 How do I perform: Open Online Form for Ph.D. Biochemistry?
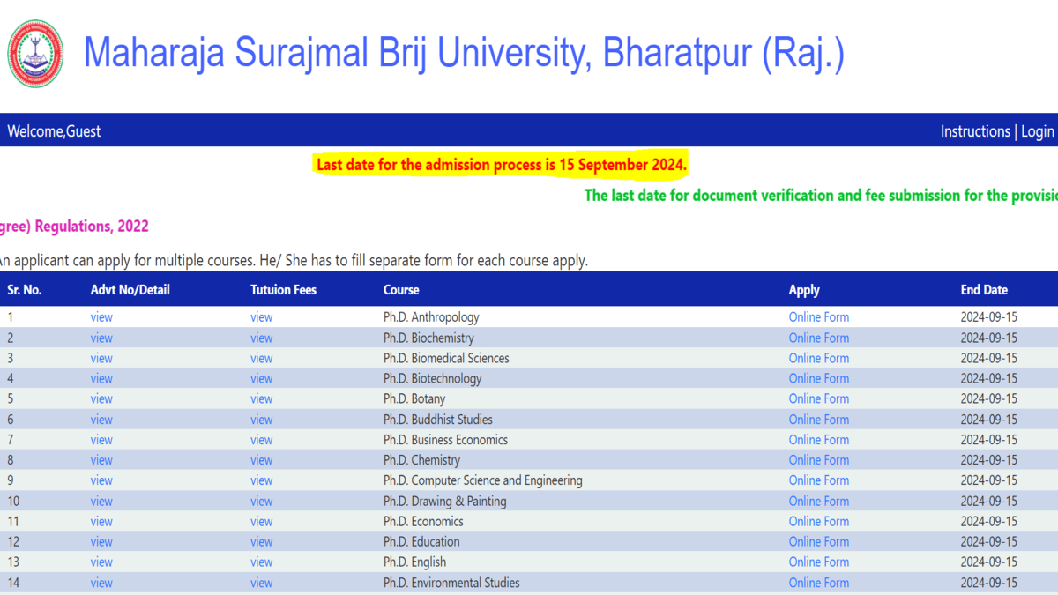pyautogui.click(x=819, y=338)
